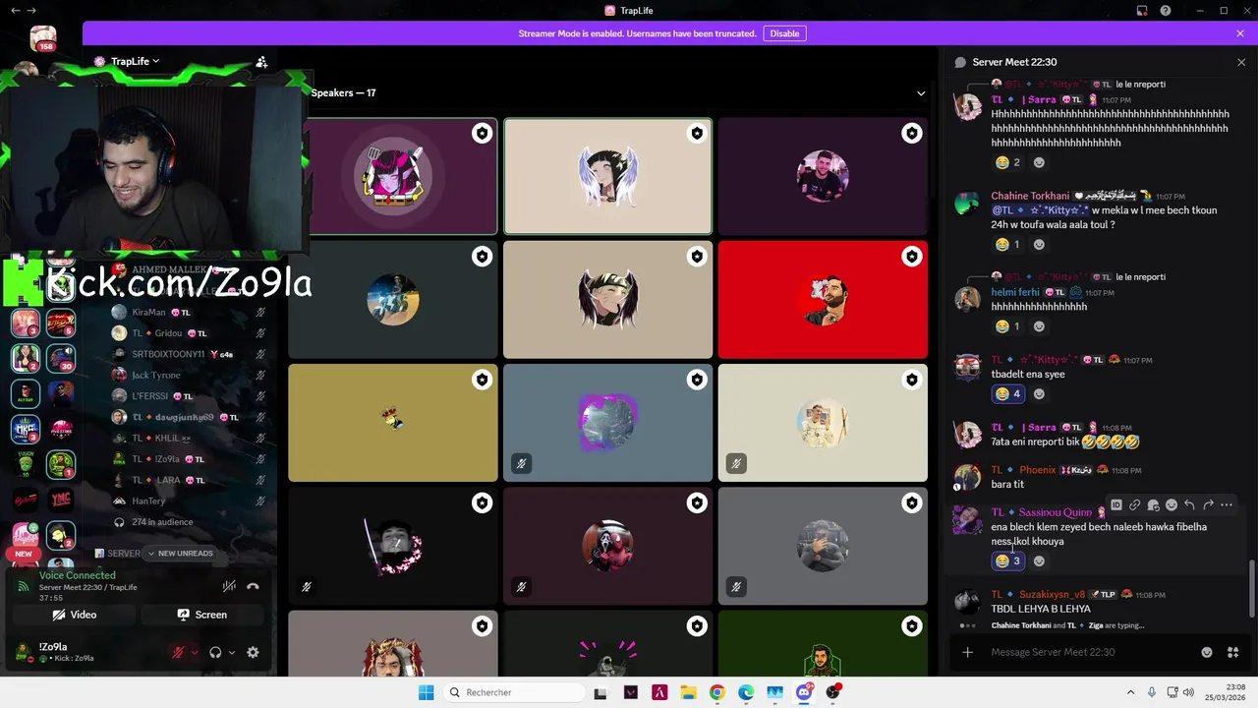Copy message link via chain icon
Image resolution: width=1258 pixels, height=708 pixels.
click(x=1135, y=505)
